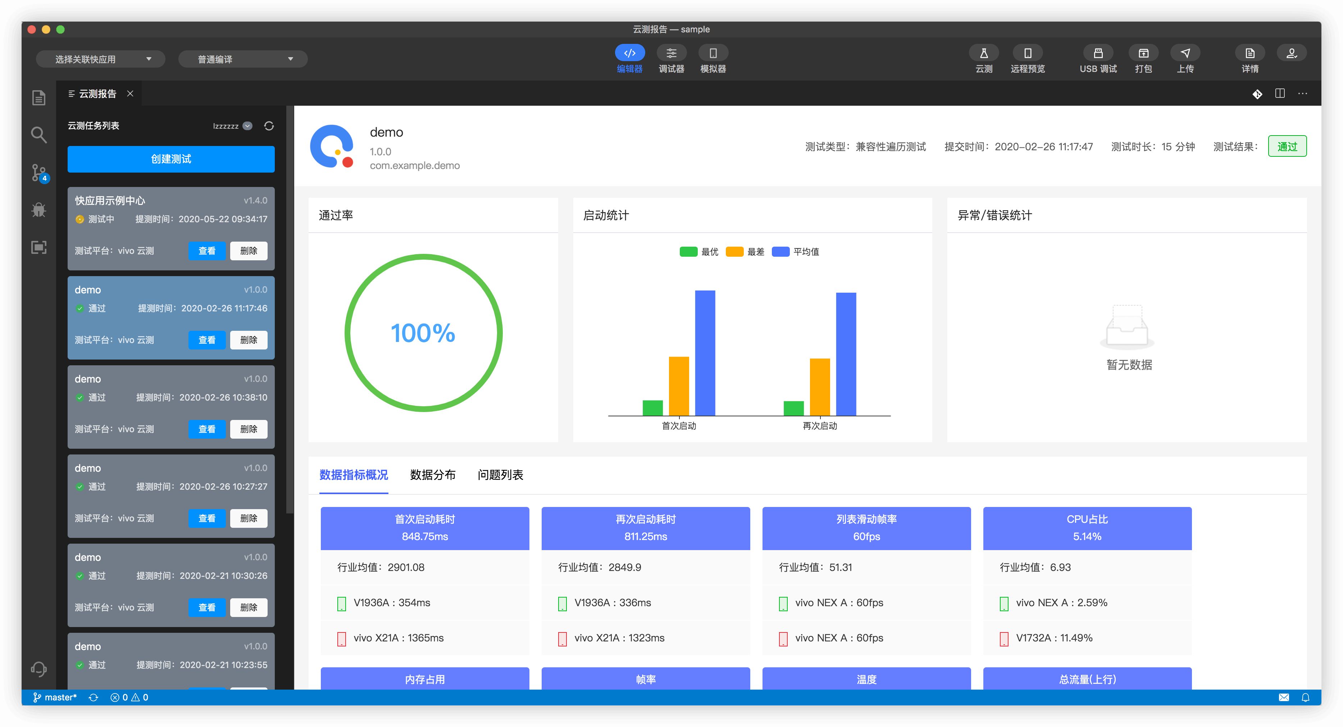Click the USB 调试 debug icon

[x=1097, y=53]
